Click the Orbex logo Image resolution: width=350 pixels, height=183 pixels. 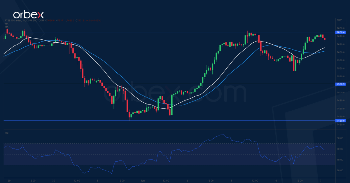click(x=29, y=14)
